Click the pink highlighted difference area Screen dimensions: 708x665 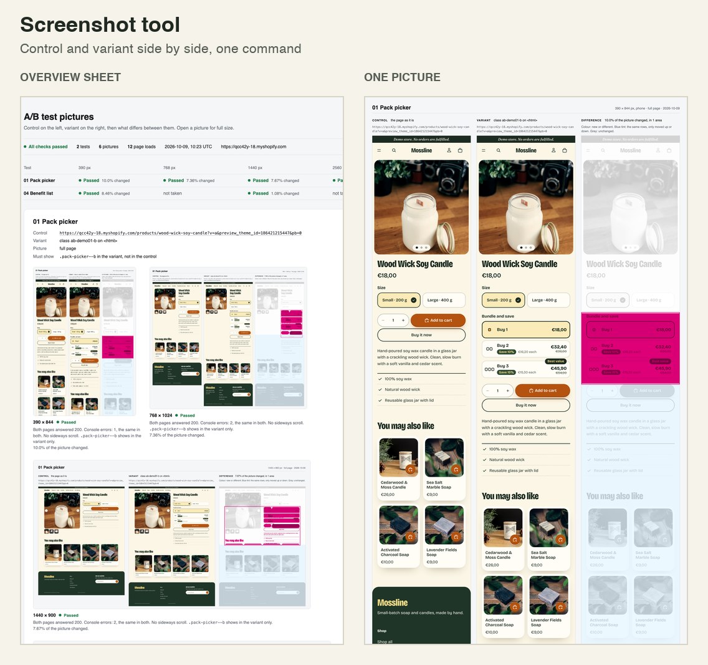tap(630, 348)
